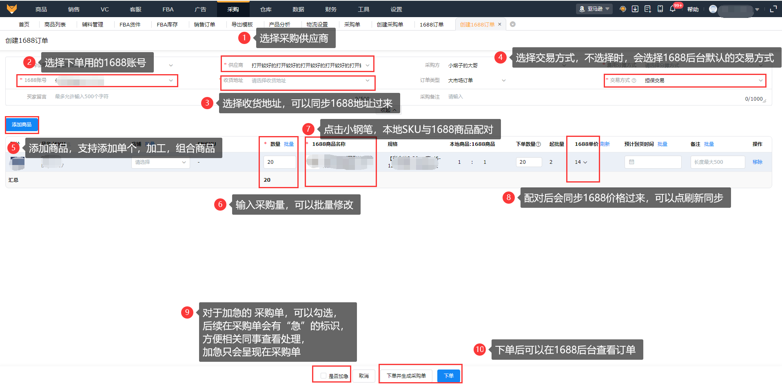The width and height of the screenshot is (782, 385).
Task: Open the 亚马逊 platform selector
Action: [594, 9]
